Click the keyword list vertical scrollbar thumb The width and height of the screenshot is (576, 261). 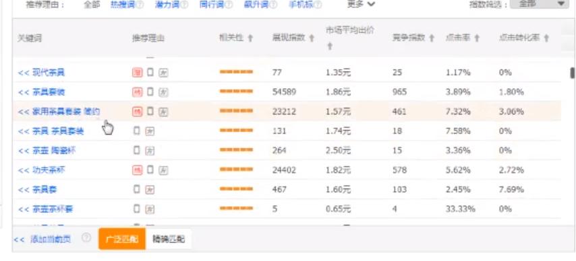(x=572, y=73)
